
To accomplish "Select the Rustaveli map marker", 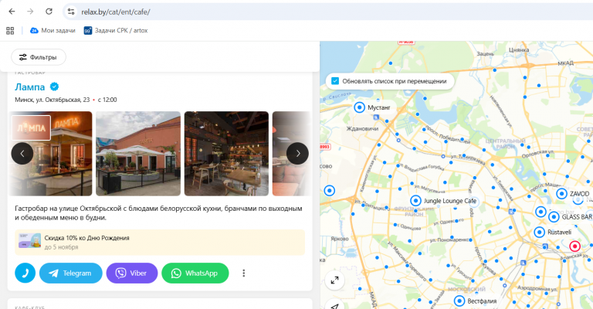I will tap(539, 232).
